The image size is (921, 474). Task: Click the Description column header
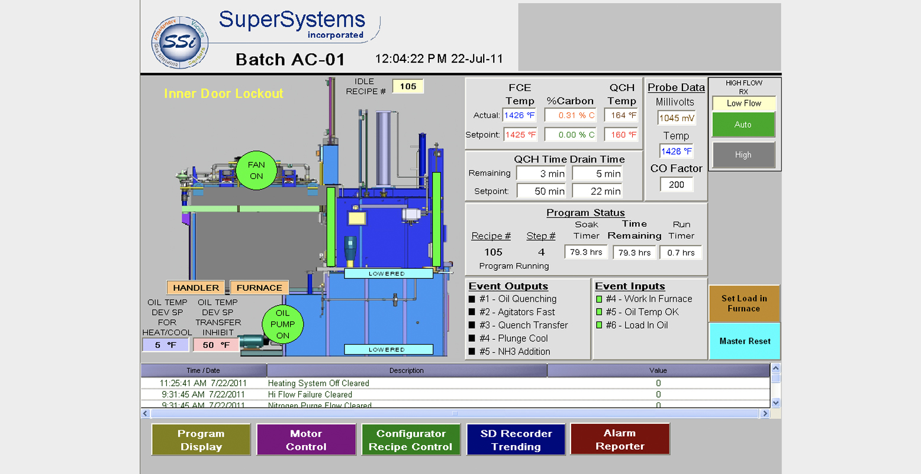pos(407,371)
